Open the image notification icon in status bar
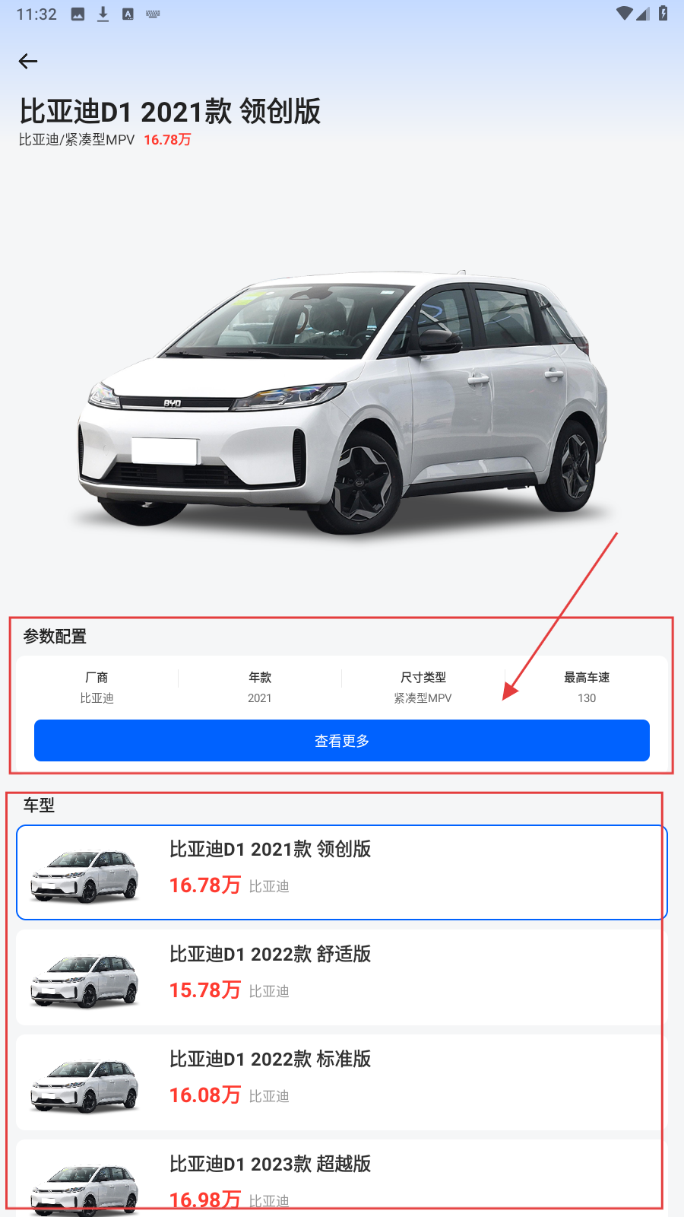The image size is (684, 1217). (78, 14)
